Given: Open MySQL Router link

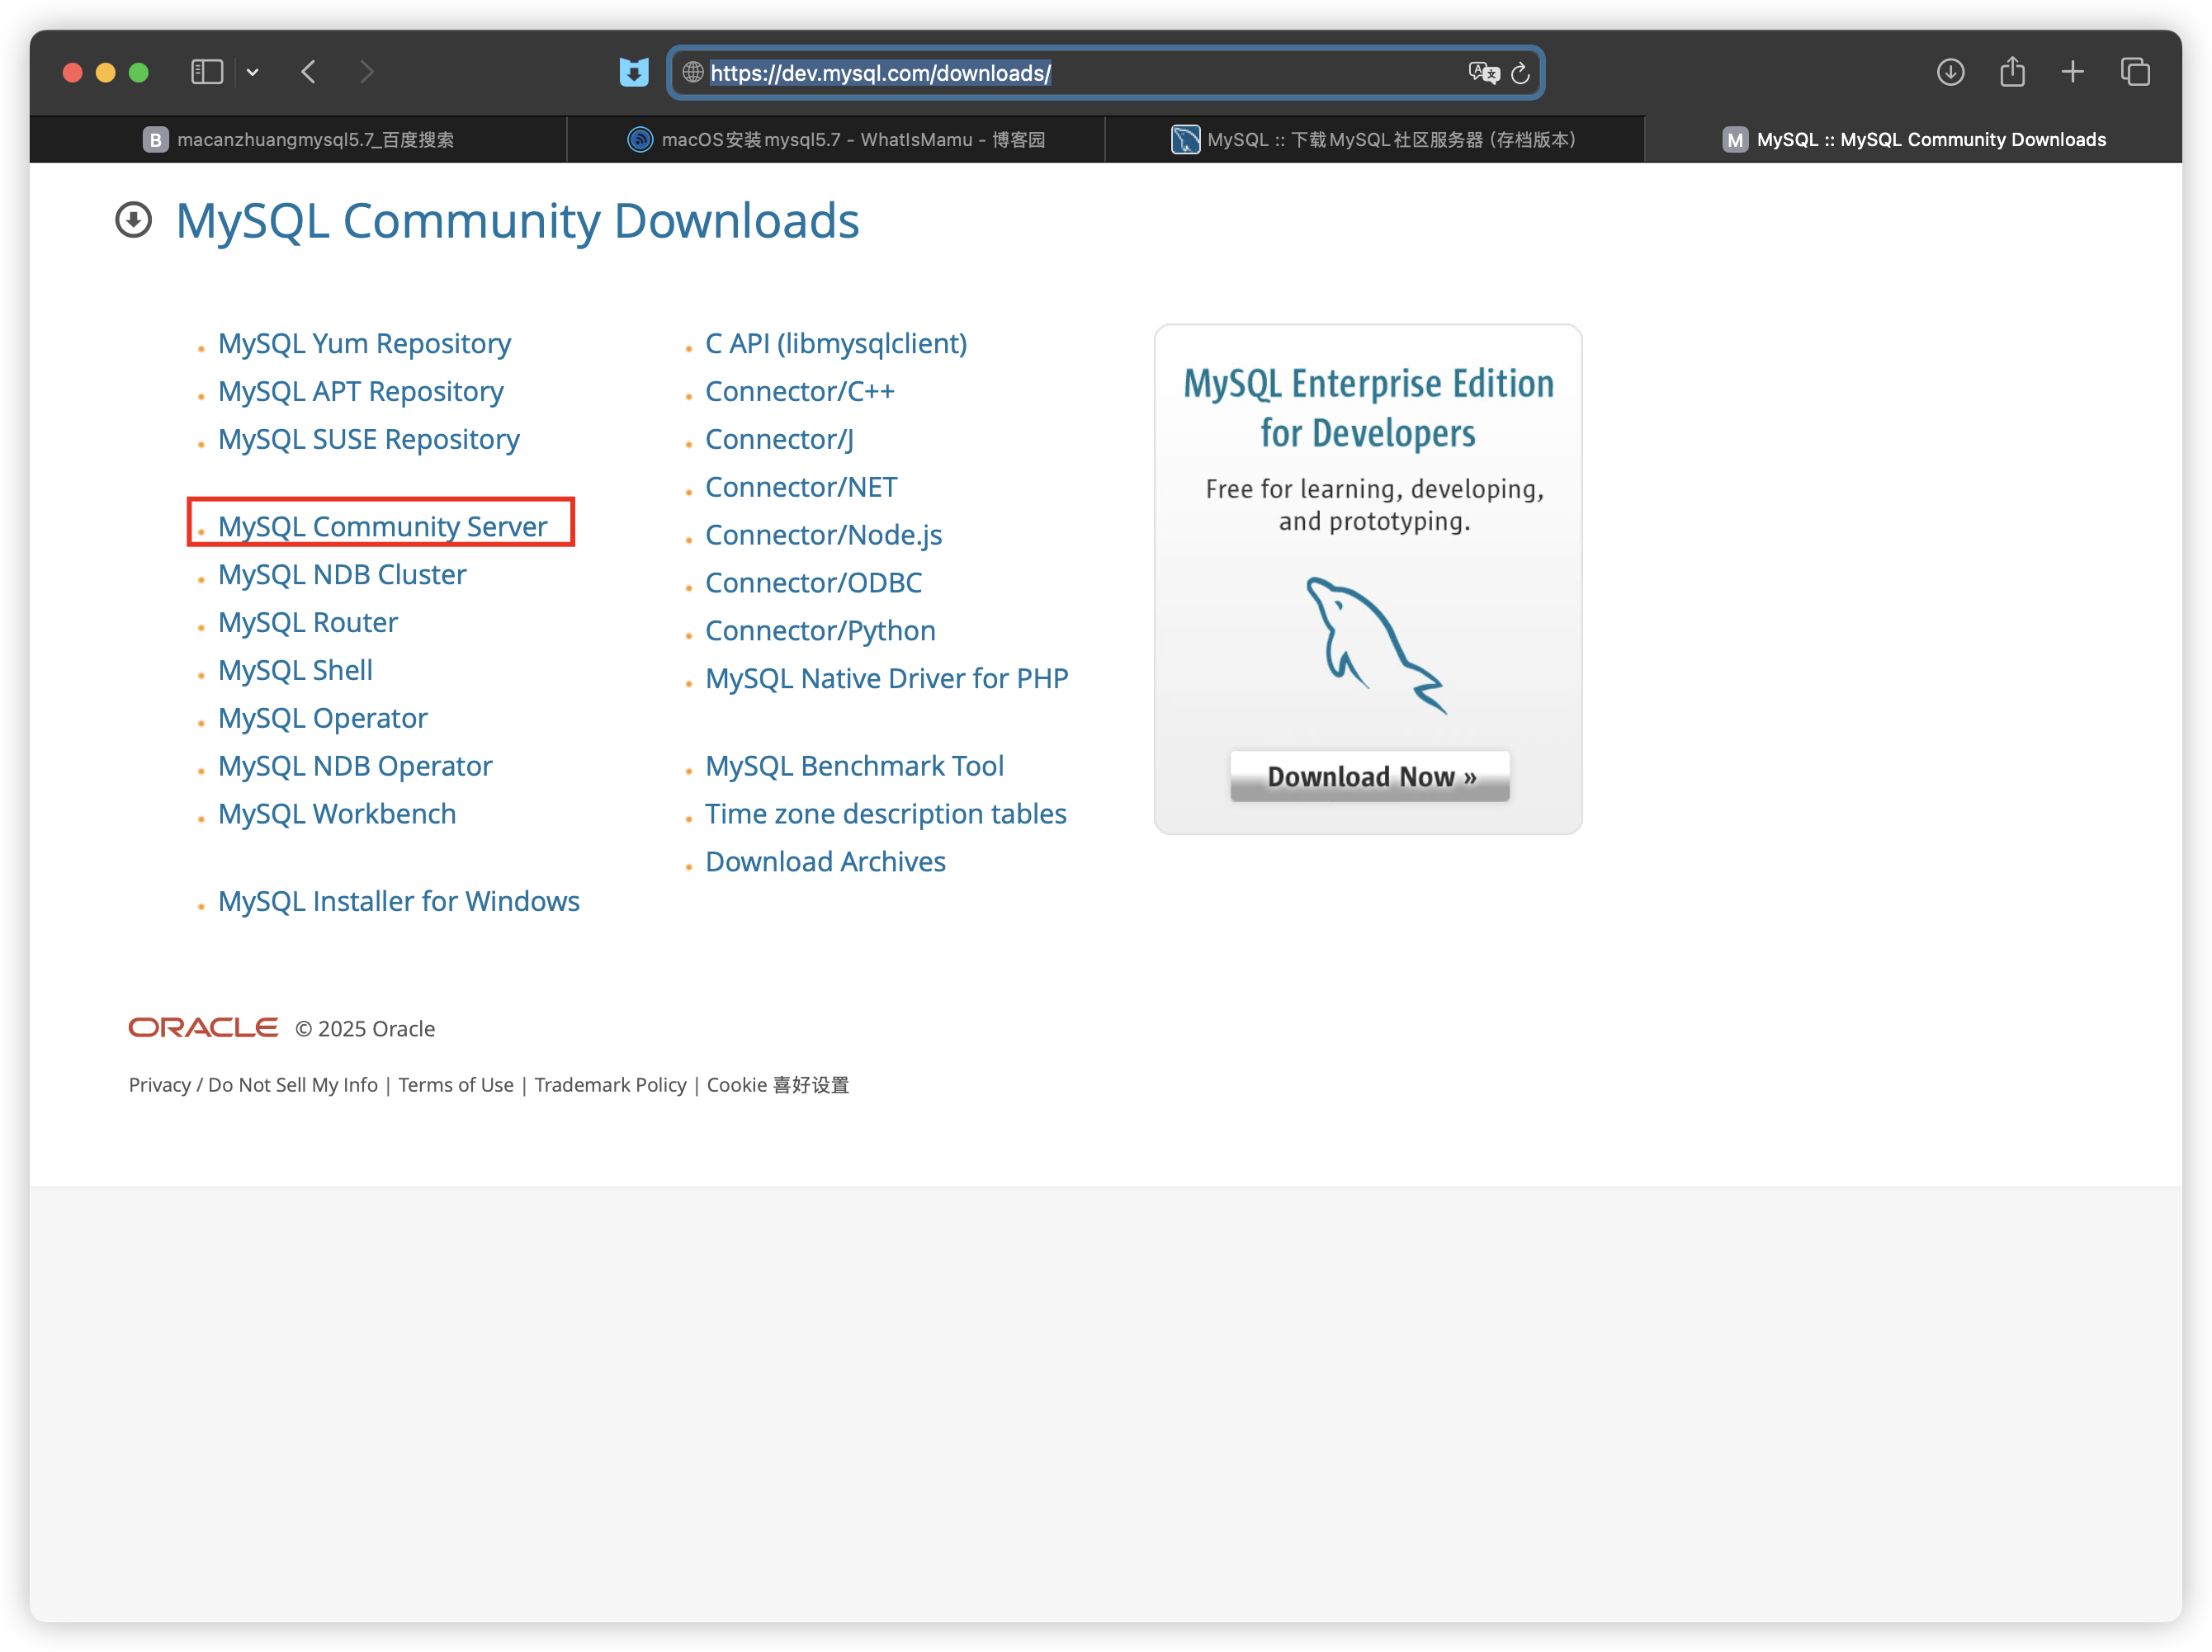Looking at the screenshot, I should pos(308,622).
